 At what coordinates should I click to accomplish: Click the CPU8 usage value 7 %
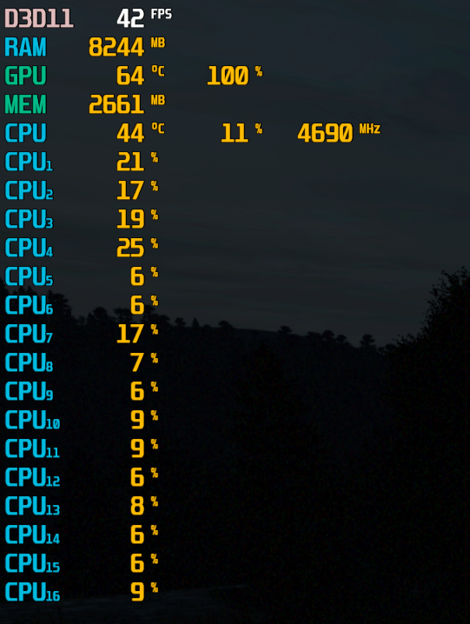144,362
